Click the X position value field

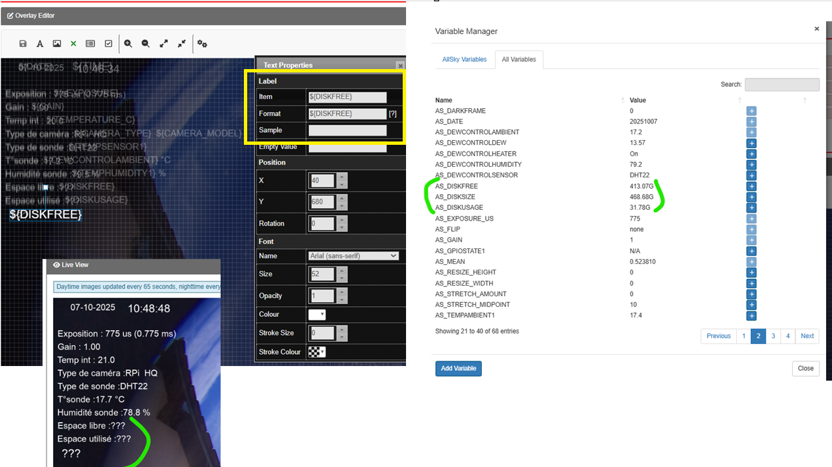[x=322, y=181]
